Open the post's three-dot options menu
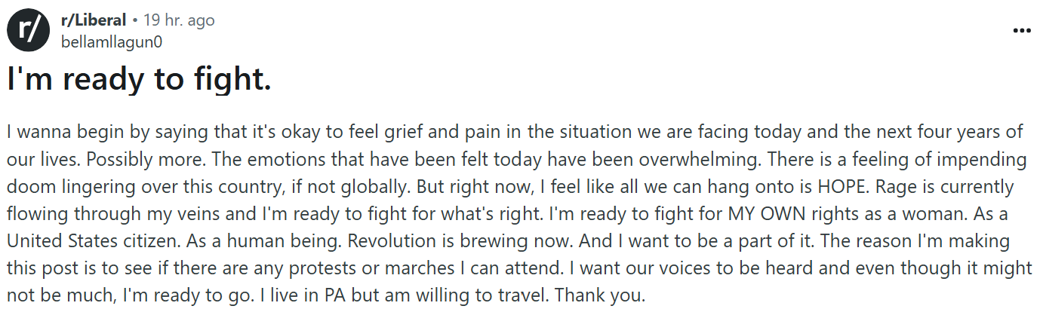Viewport: 1040px width, 309px height. pos(1020,31)
